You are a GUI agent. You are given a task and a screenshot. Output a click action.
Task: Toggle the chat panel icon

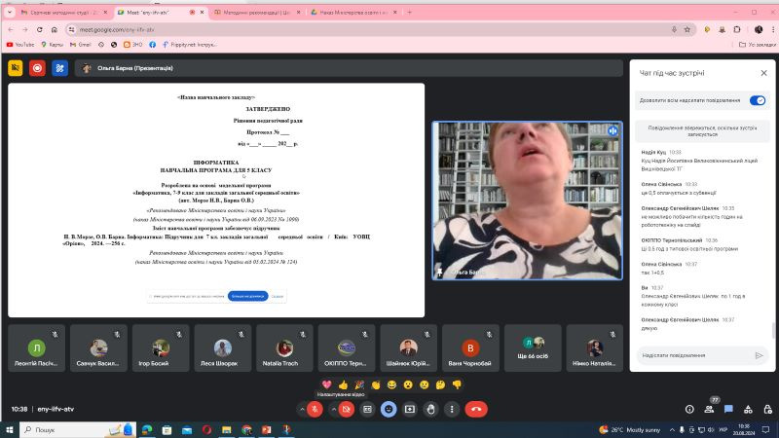(x=728, y=409)
